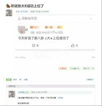Click the 已注销 link in the quoted reply
102x106 pixels.
(60, 98)
